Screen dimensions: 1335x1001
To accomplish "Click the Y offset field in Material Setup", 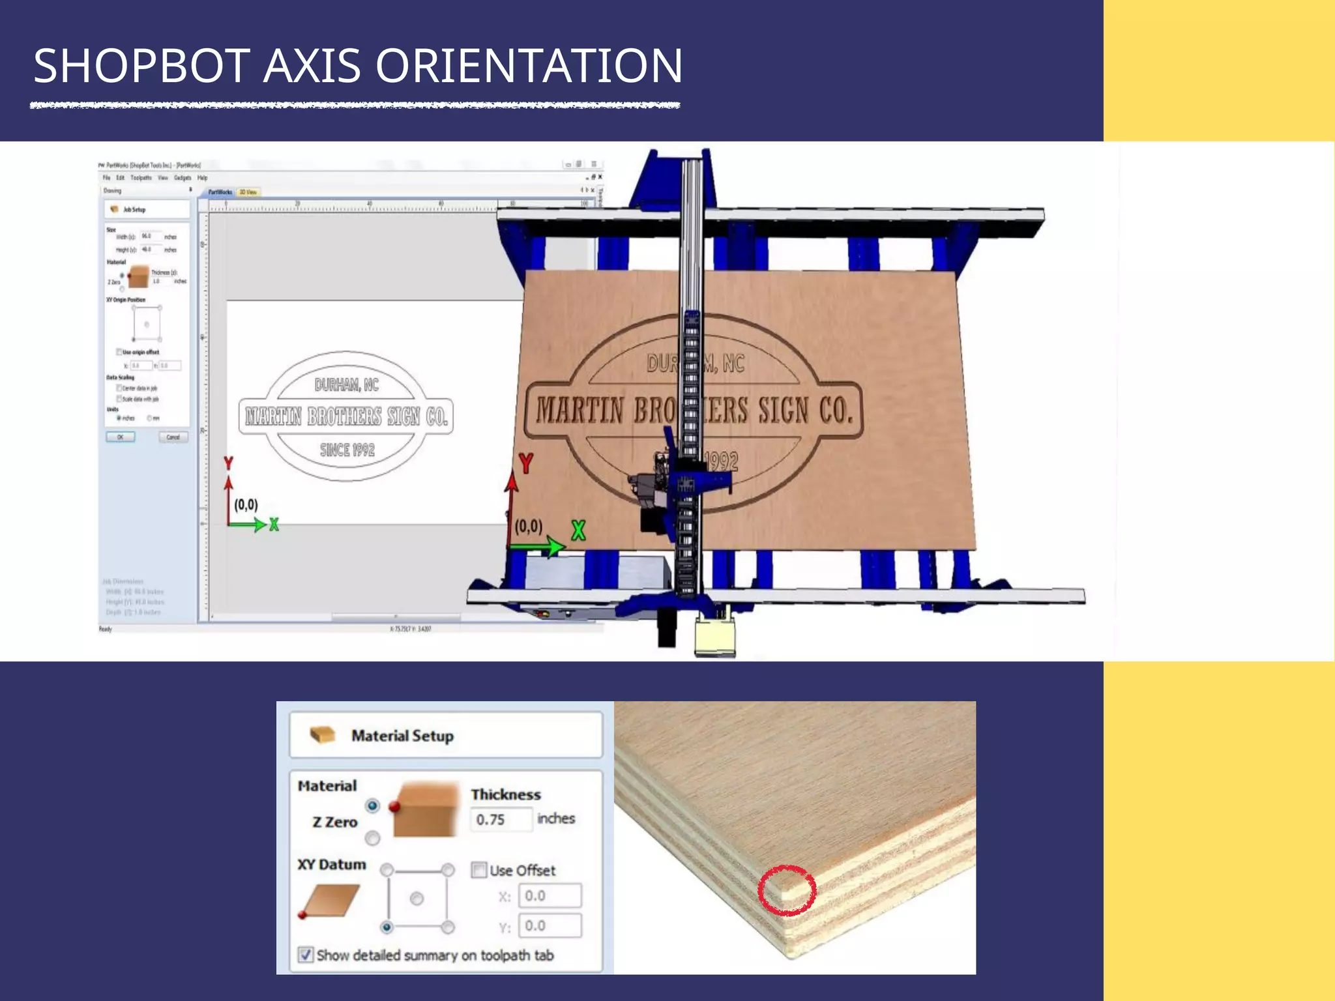I will 550,926.
